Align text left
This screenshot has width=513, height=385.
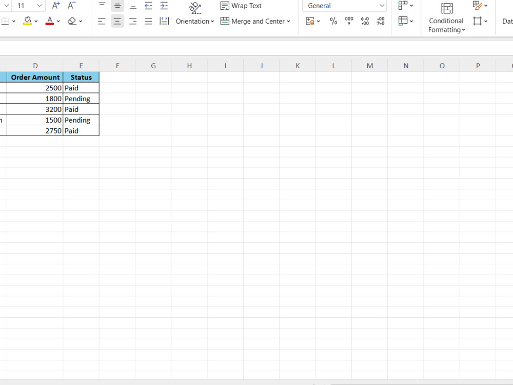tap(102, 21)
